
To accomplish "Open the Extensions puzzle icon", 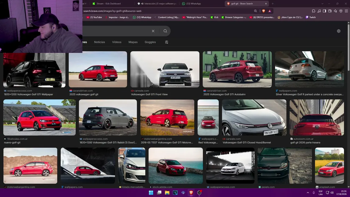I will point(313,11).
